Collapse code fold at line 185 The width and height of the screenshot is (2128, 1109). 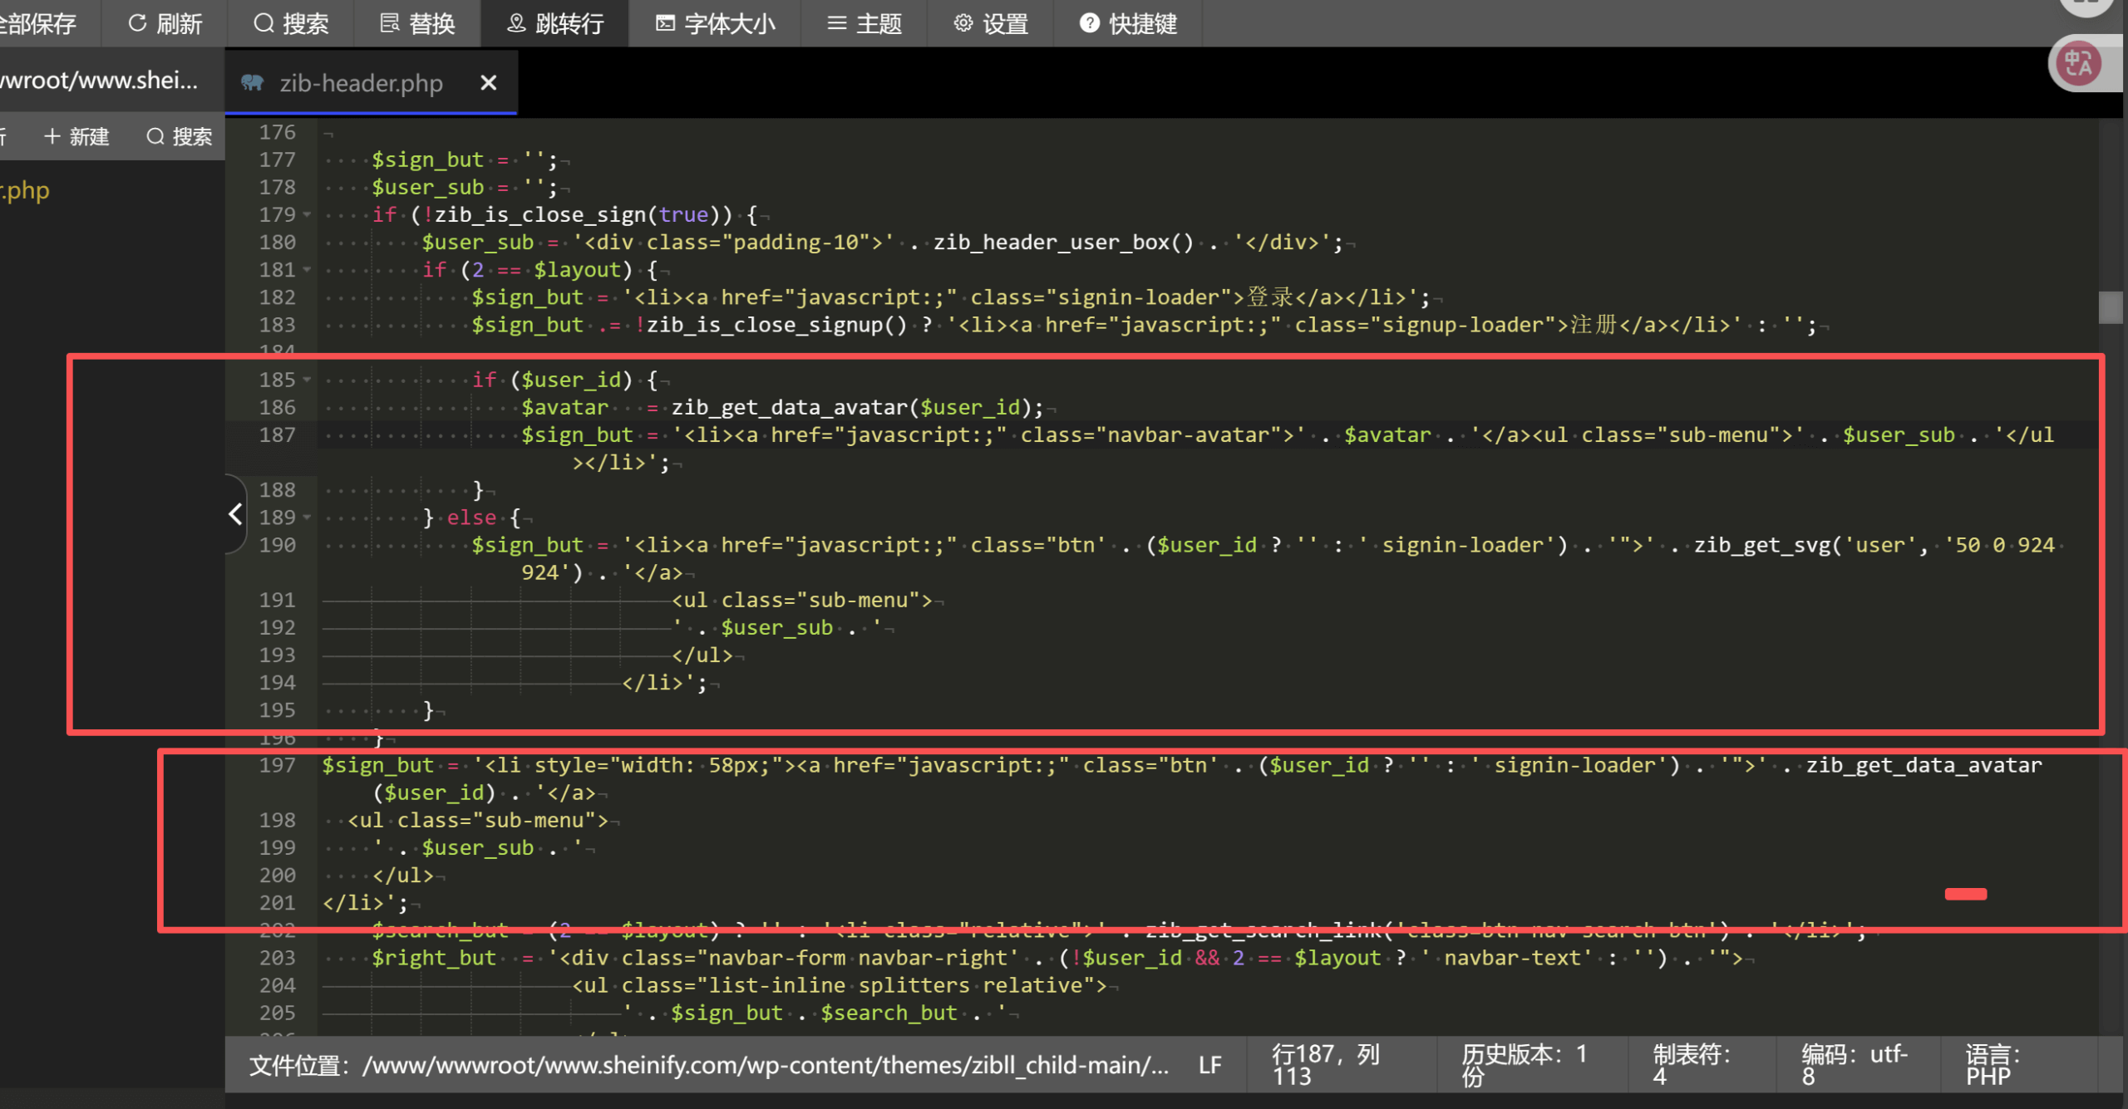308,380
